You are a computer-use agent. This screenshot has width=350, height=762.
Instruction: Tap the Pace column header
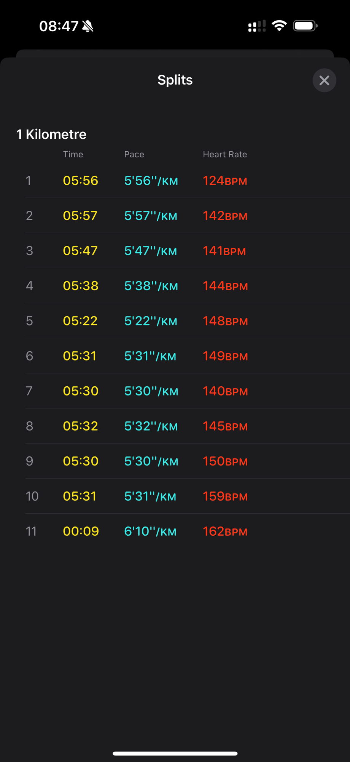click(134, 154)
